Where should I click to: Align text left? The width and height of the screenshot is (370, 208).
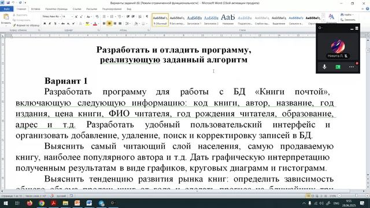(104, 24)
